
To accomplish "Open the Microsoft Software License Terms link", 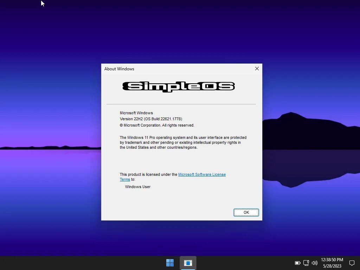I will [x=202, y=174].
